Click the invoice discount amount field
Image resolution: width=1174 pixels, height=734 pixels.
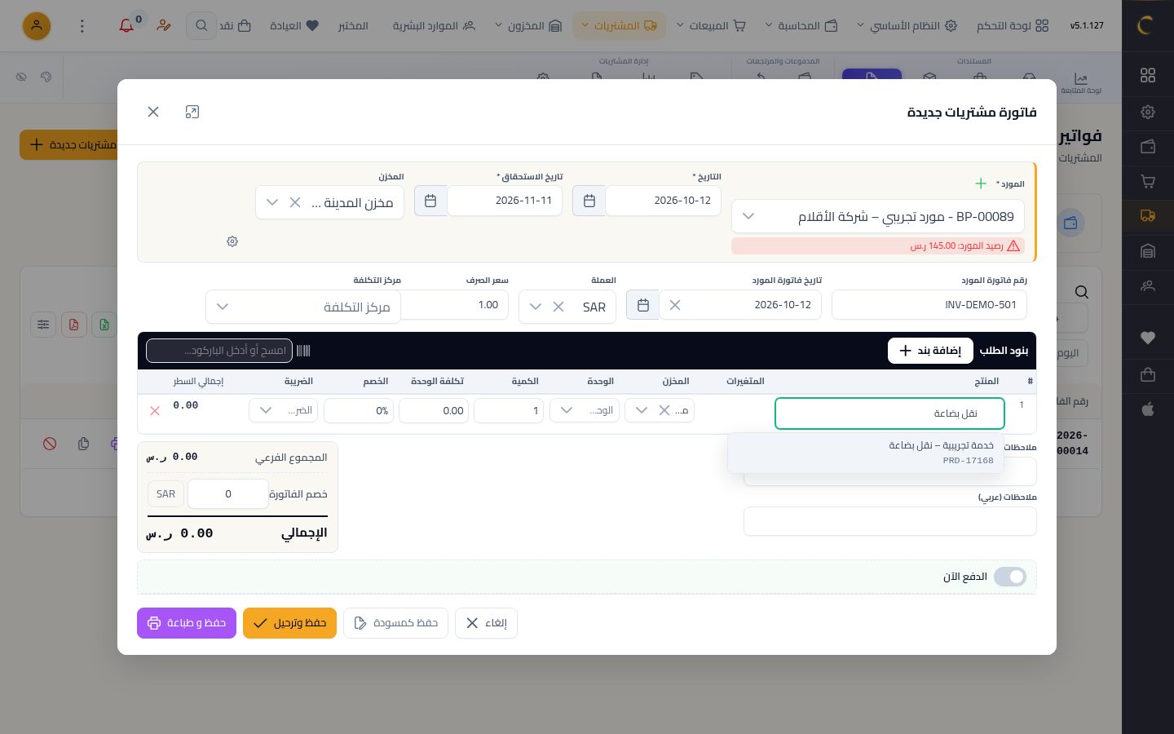click(228, 494)
